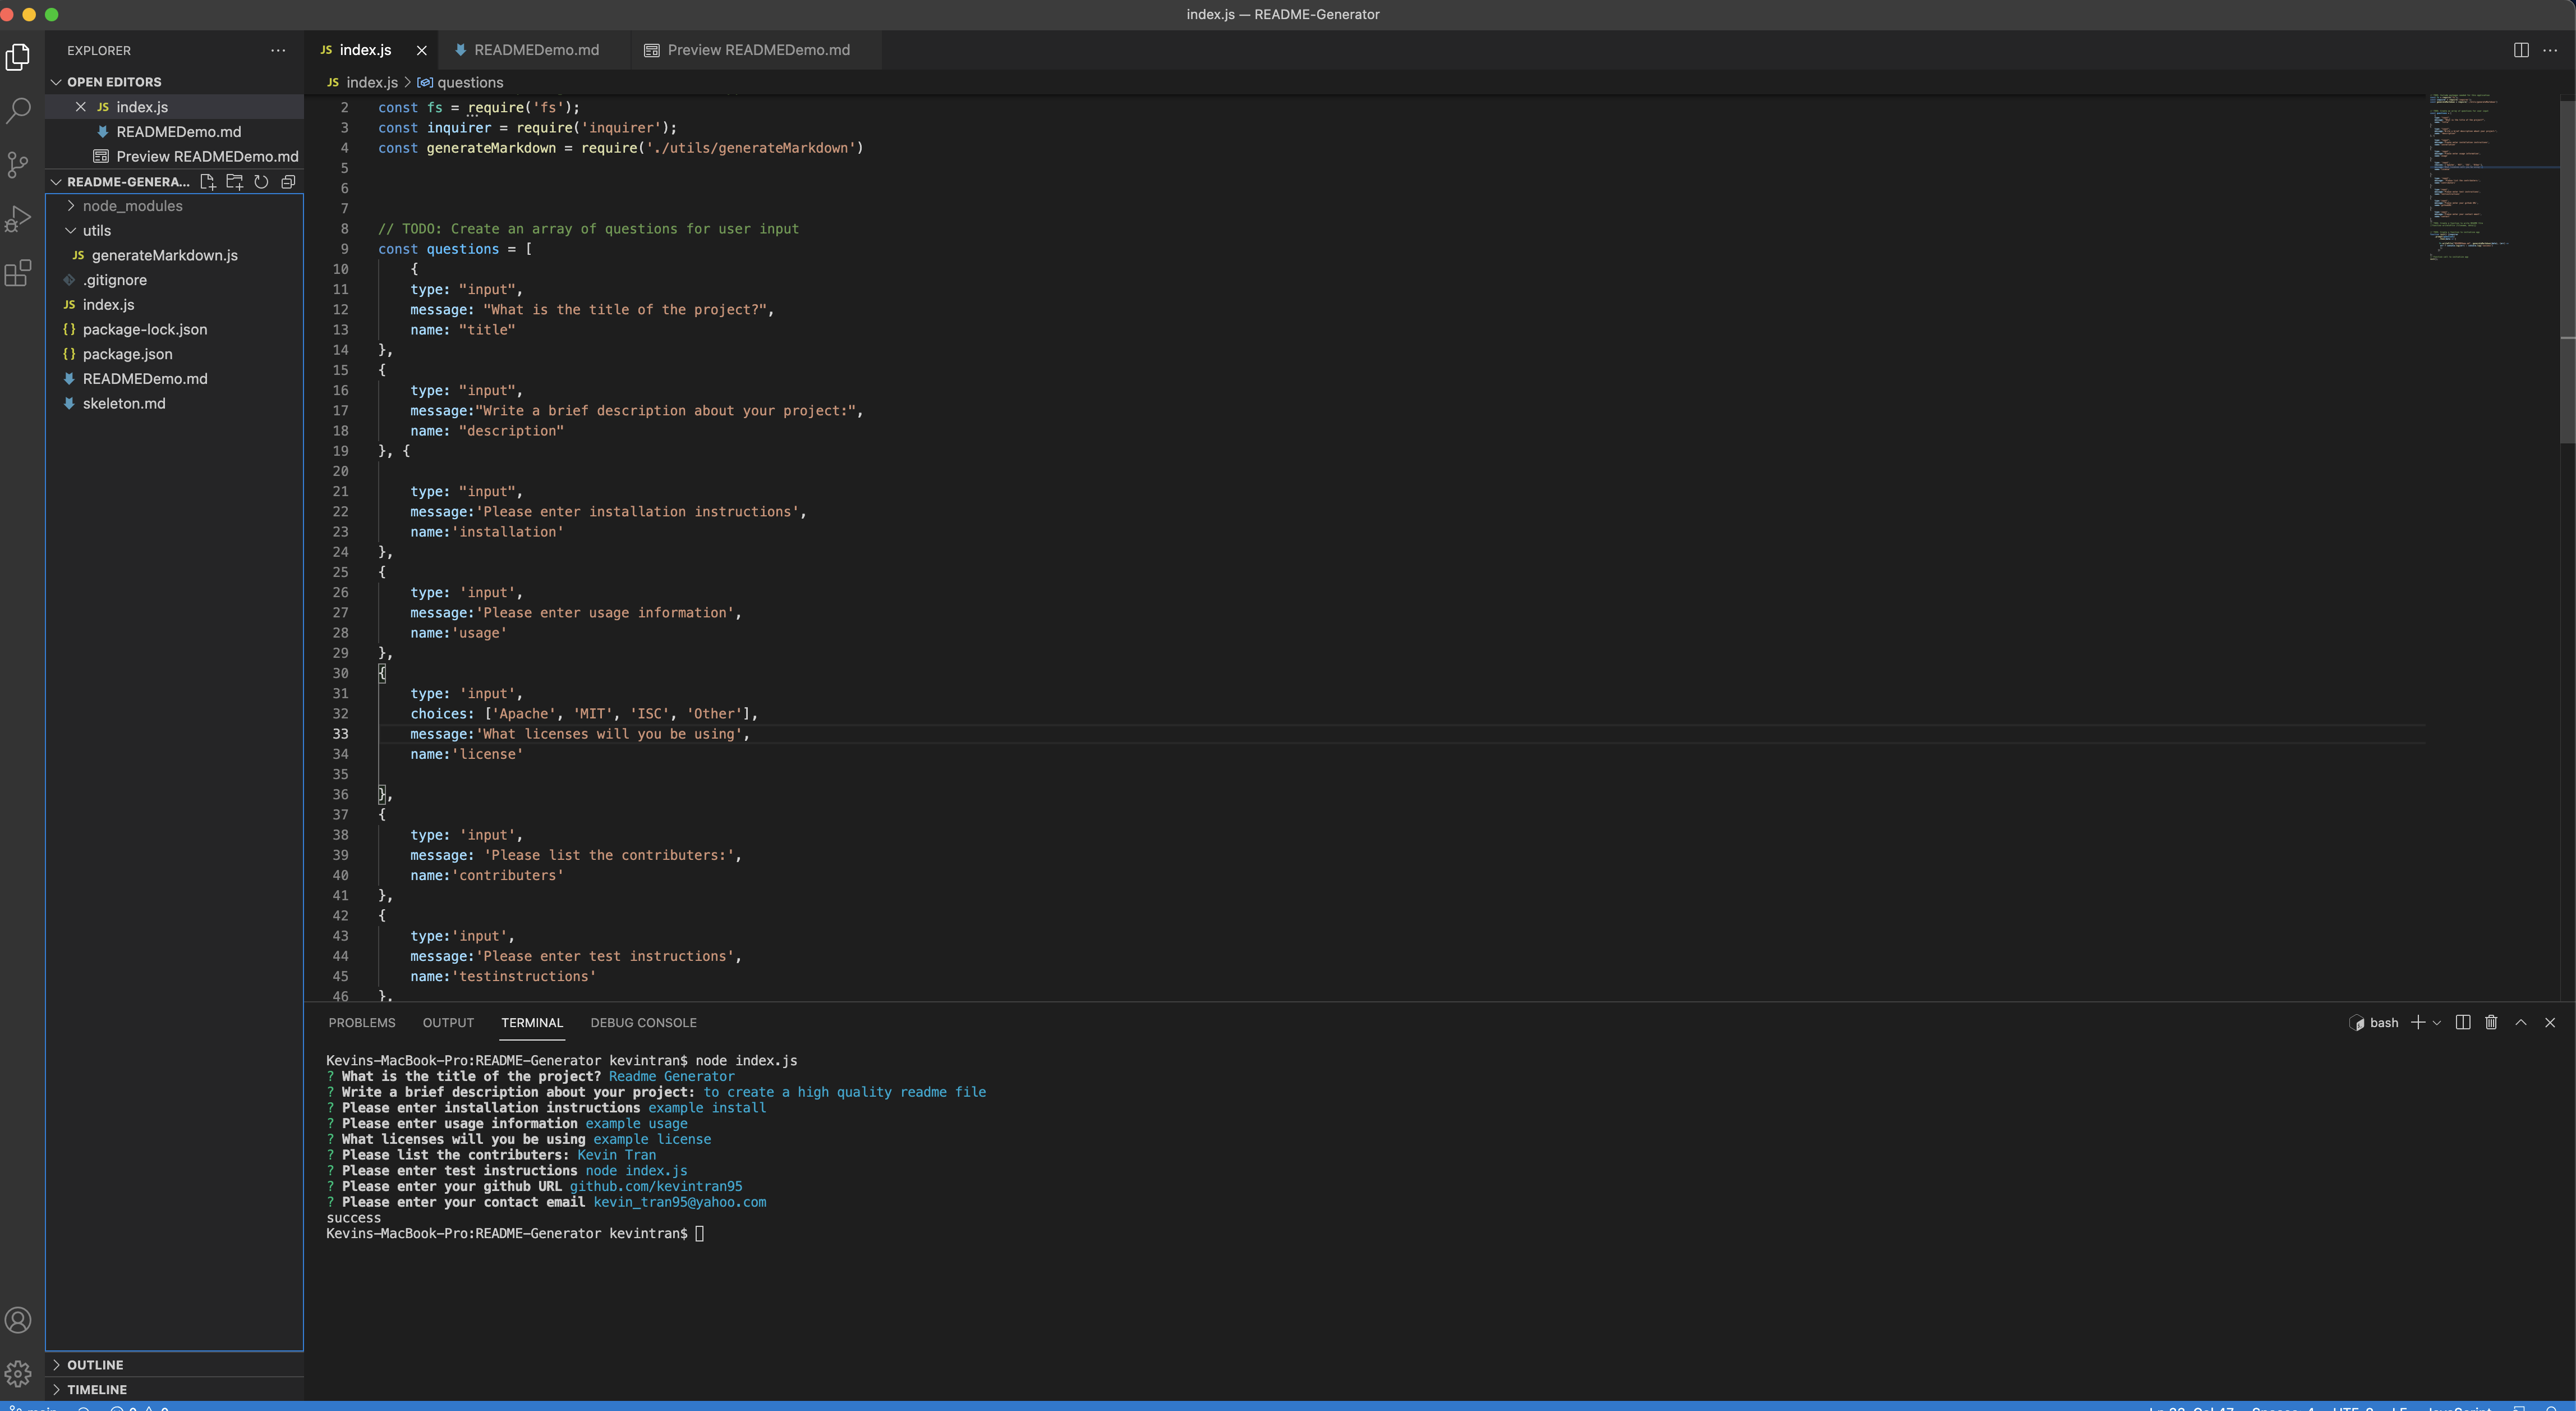2576x1411 pixels.
Task: Click the New File icon in explorer
Action: coord(207,181)
